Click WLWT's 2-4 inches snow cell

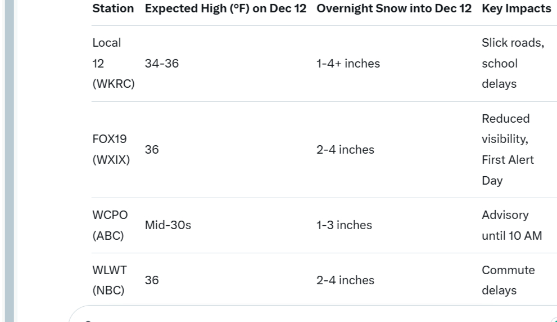point(345,280)
